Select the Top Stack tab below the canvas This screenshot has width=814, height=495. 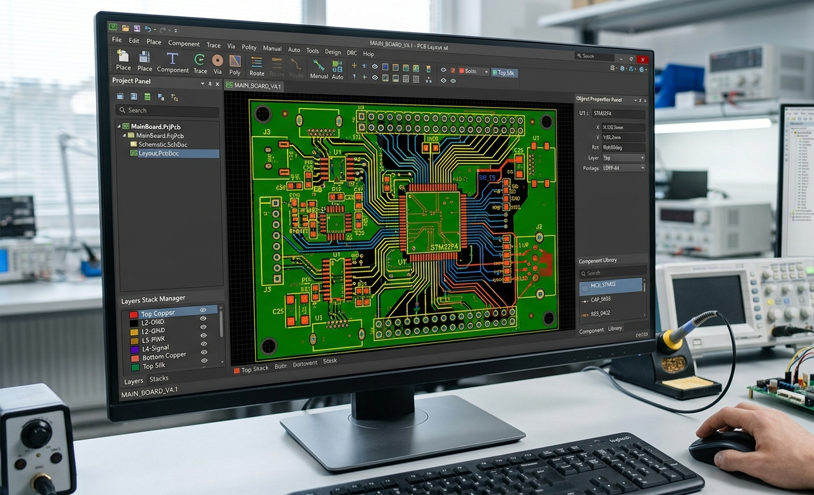coord(251,369)
